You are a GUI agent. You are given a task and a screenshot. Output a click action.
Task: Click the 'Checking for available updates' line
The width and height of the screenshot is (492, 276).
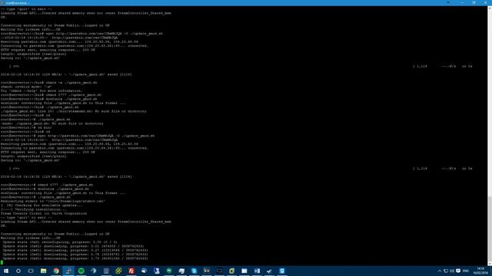[42, 205]
